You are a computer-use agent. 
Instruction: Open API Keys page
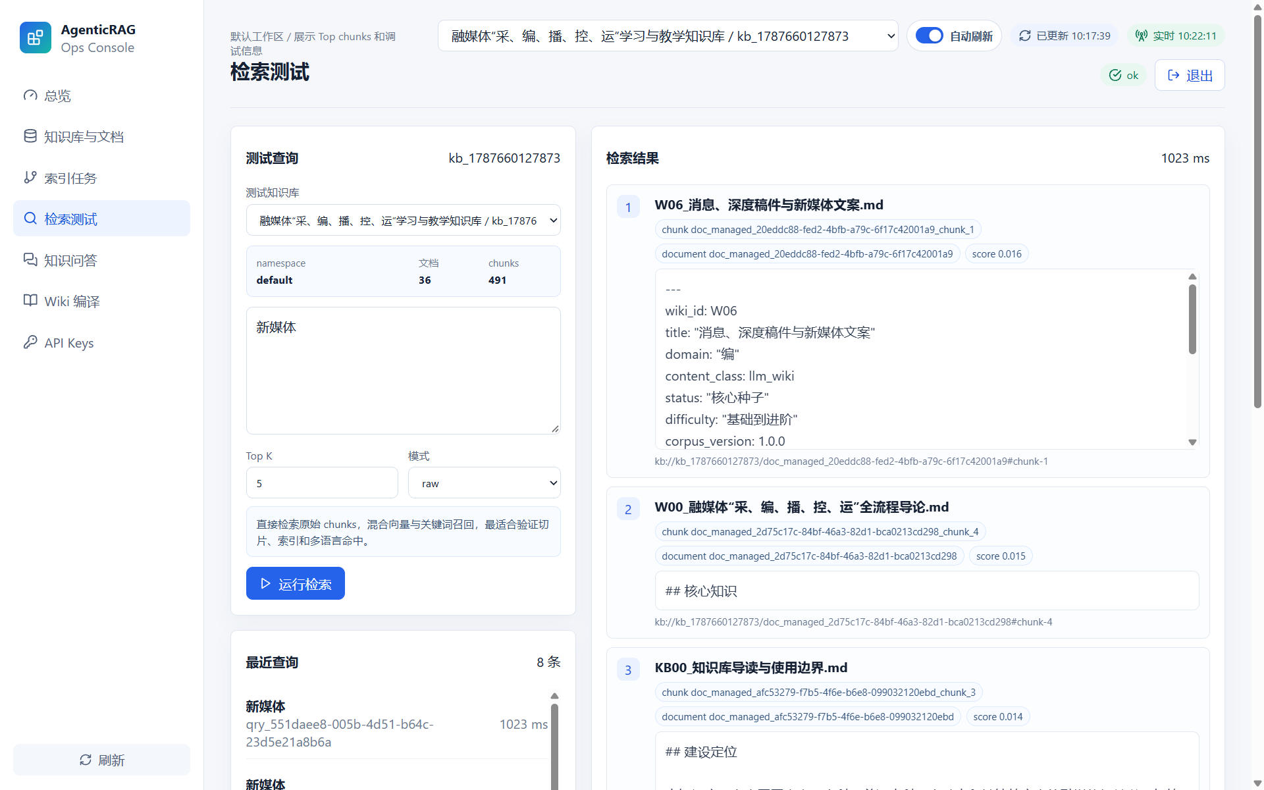tap(101, 342)
